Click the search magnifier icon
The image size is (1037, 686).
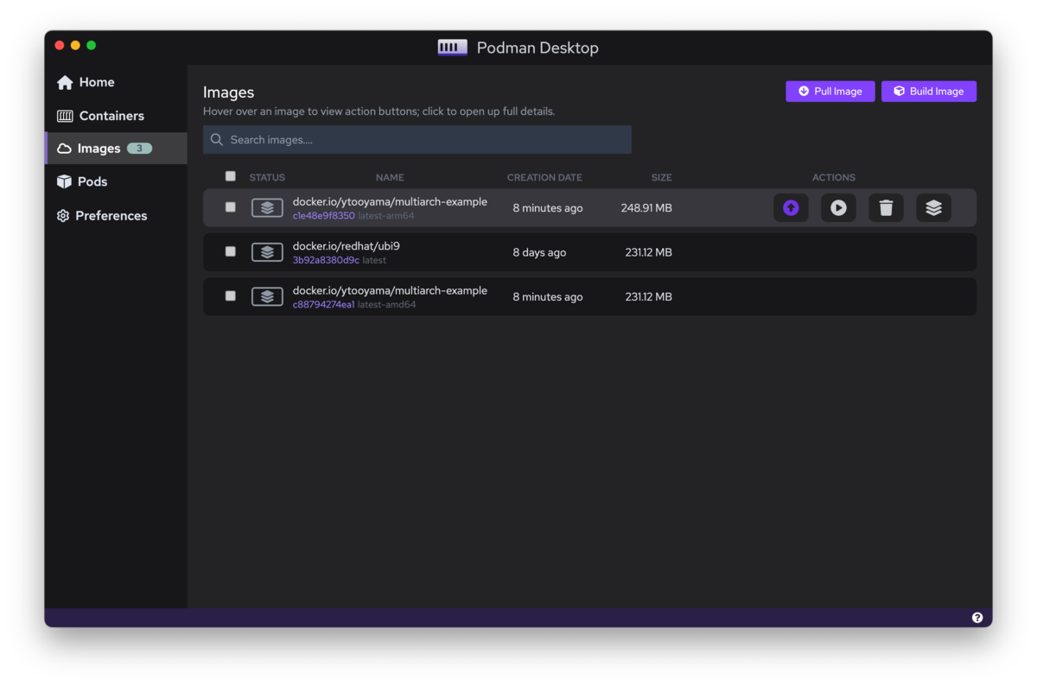tap(217, 140)
